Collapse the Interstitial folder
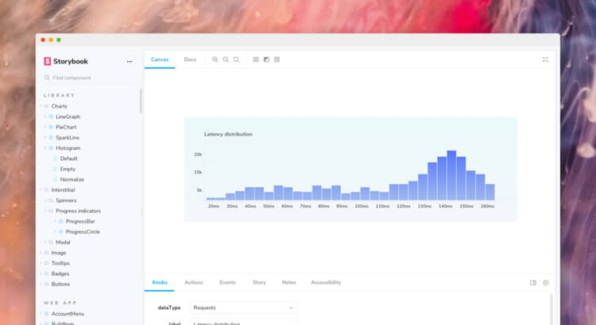Viewport: 596px width, 325px height. click(63, 190)
